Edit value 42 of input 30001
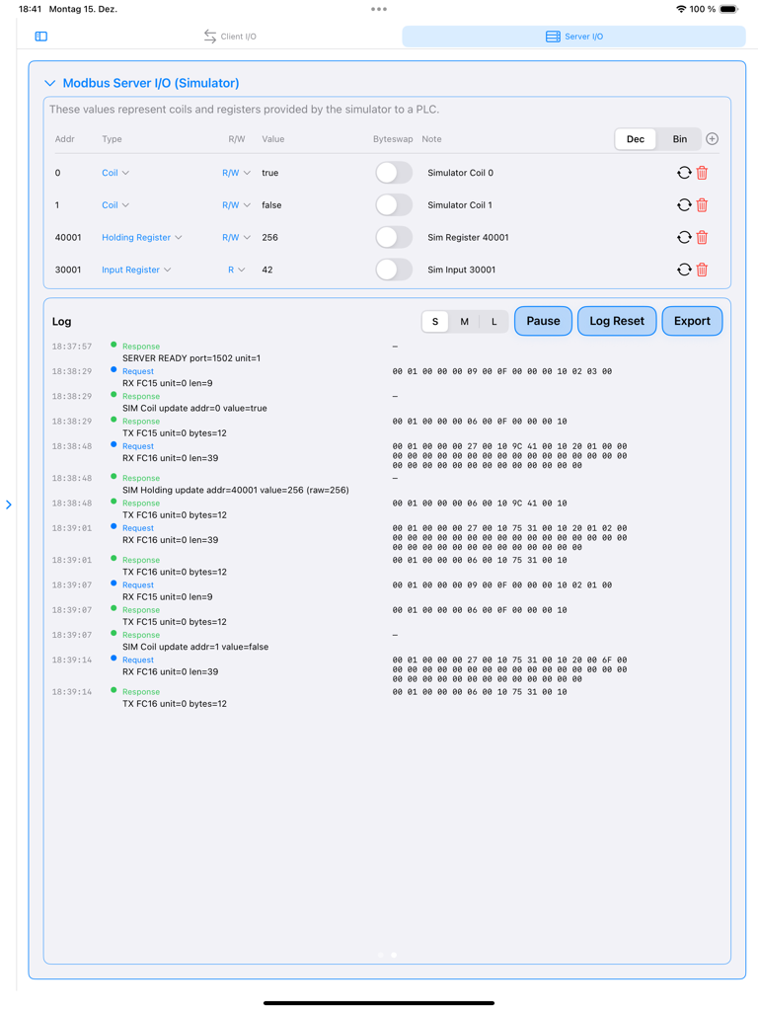The height and width of the screenshot is (1011, 758). pos(267,270)
